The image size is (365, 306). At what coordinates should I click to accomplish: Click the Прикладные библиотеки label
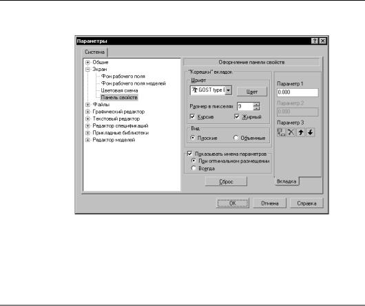[x=121, y=133]
